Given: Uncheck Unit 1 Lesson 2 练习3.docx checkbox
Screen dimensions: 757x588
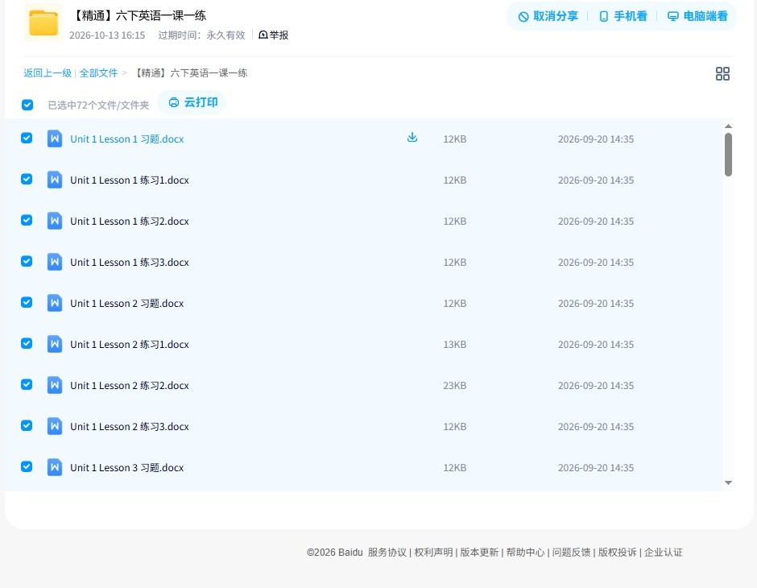Looking at the screenshot, I should (x=27, y=425).
